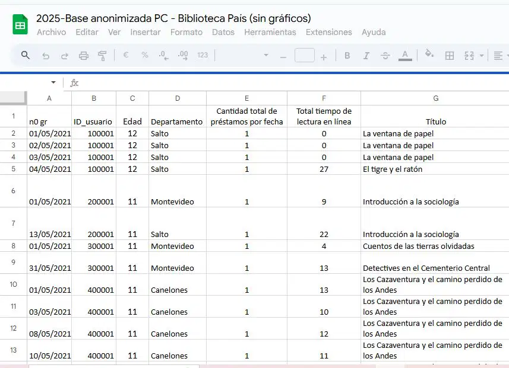This screenshot has height=368, width=509.
Task: Toggle bold formatting
Action: pyautogui.click(x=347, y=56)
